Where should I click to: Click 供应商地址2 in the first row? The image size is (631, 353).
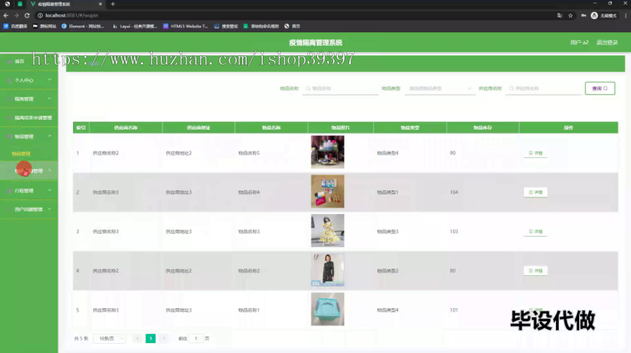[x=179, y=153]
